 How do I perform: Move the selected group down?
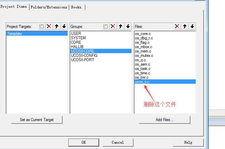pos(128,27)
